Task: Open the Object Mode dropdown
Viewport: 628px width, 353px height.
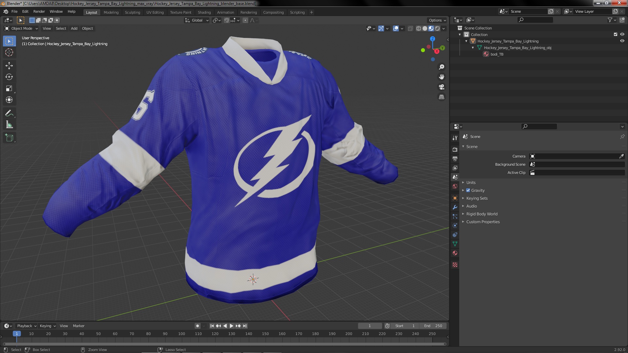Action: point(21,28)
